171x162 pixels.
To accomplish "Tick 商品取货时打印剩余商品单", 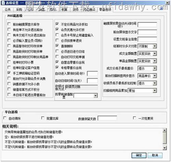I will point(9,56).
